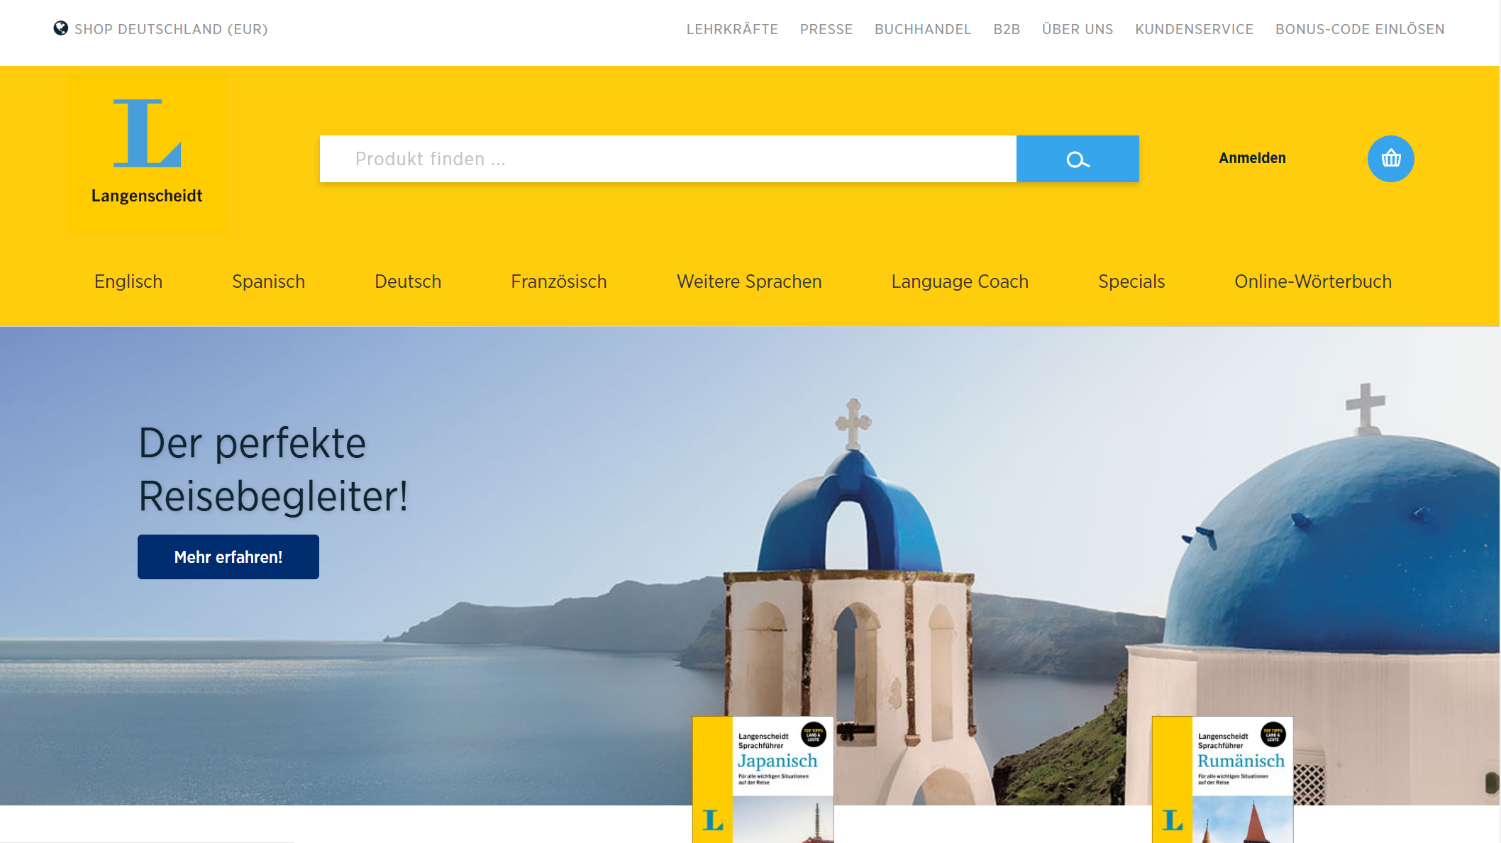Open the Shop Deutschland (EUR) country selector
The image size is (1501, 843).
(161, 29)
